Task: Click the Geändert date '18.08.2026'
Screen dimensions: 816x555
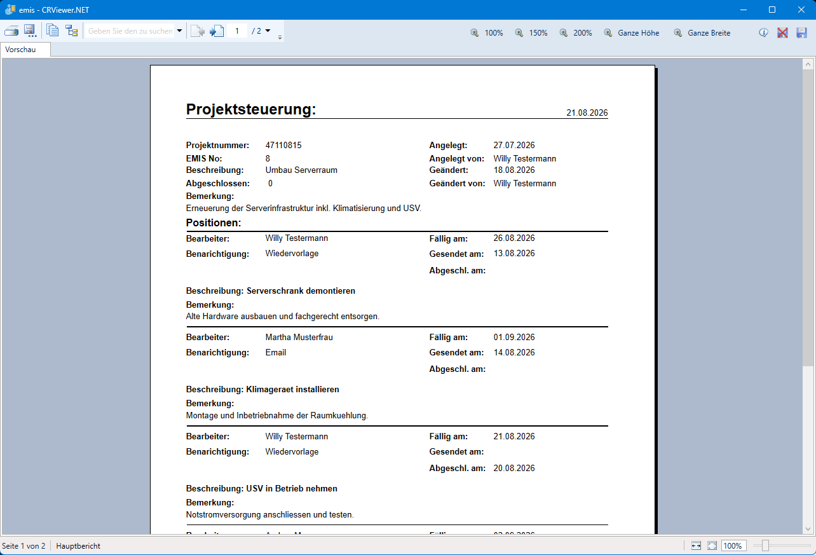Action: click(514, 170)
